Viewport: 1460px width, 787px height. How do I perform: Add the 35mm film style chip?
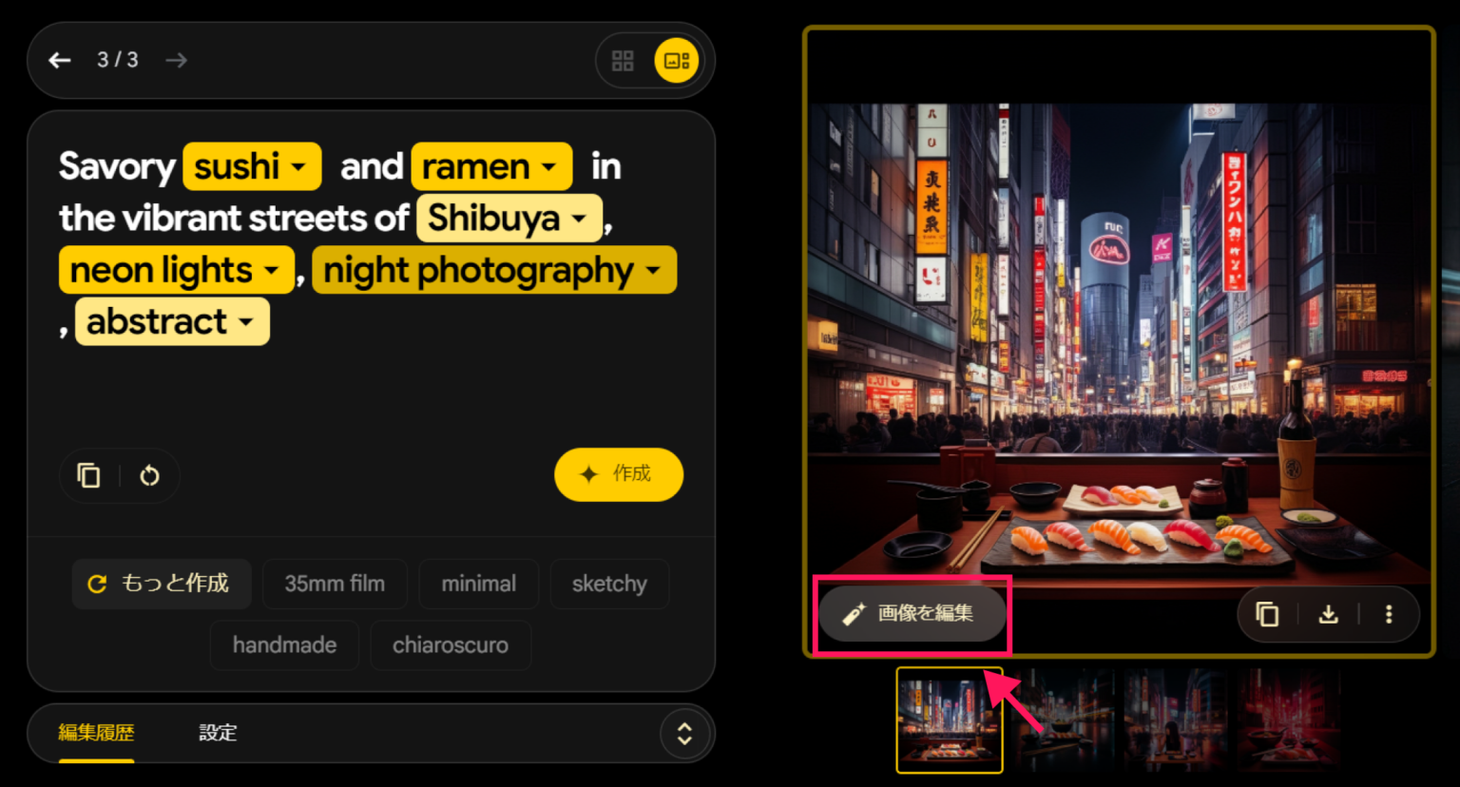click(335, 584)
